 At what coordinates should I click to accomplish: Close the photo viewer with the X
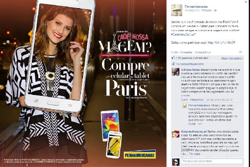pos(246,2)
